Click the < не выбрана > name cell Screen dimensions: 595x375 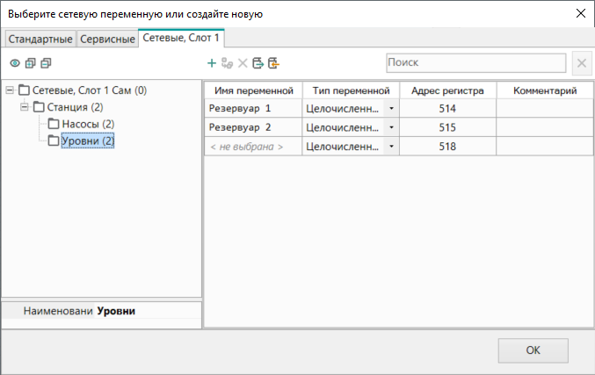tap(253, 147)
